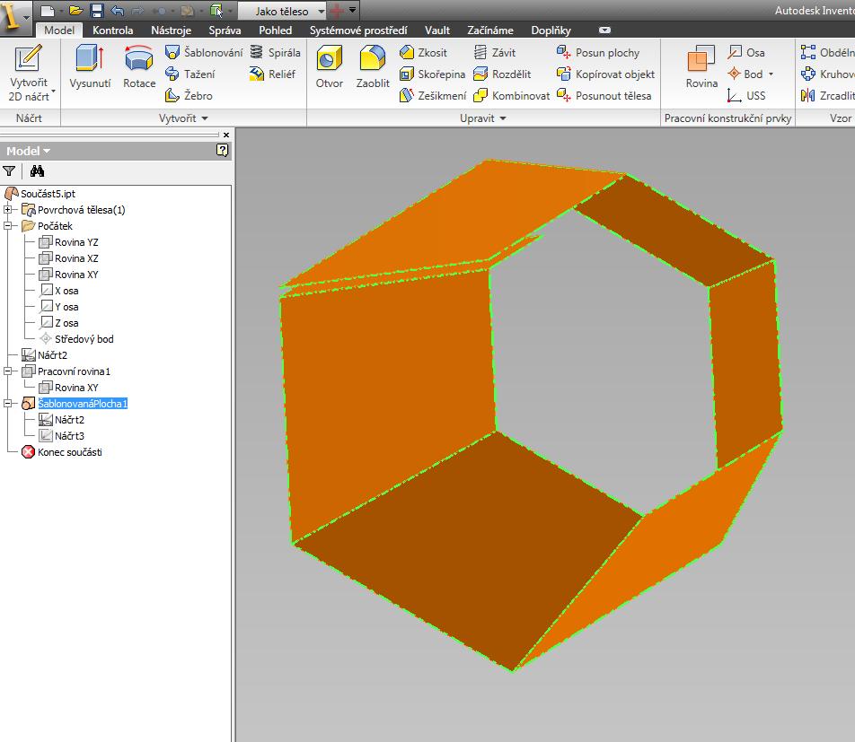Screen dimensions: 855x742
Task: Expand the Povrchová tělesa(1) node
Action: (7, 210)
